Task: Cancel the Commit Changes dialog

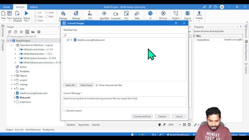Action: [179, 117]
